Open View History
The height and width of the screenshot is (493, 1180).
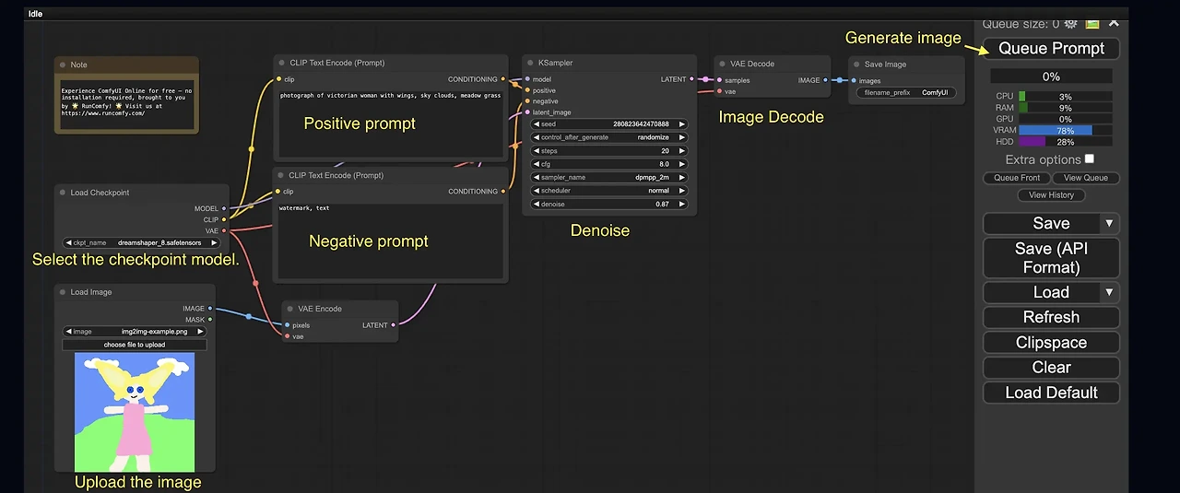pos(1051,194)
